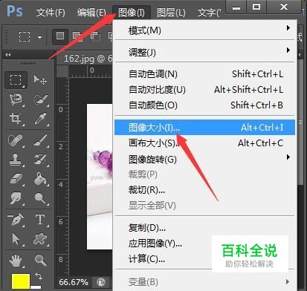The height and width of the screenshot is (291, 307).
Task: Select the Rectangular Marquee tool
Action: coord(16,80)
